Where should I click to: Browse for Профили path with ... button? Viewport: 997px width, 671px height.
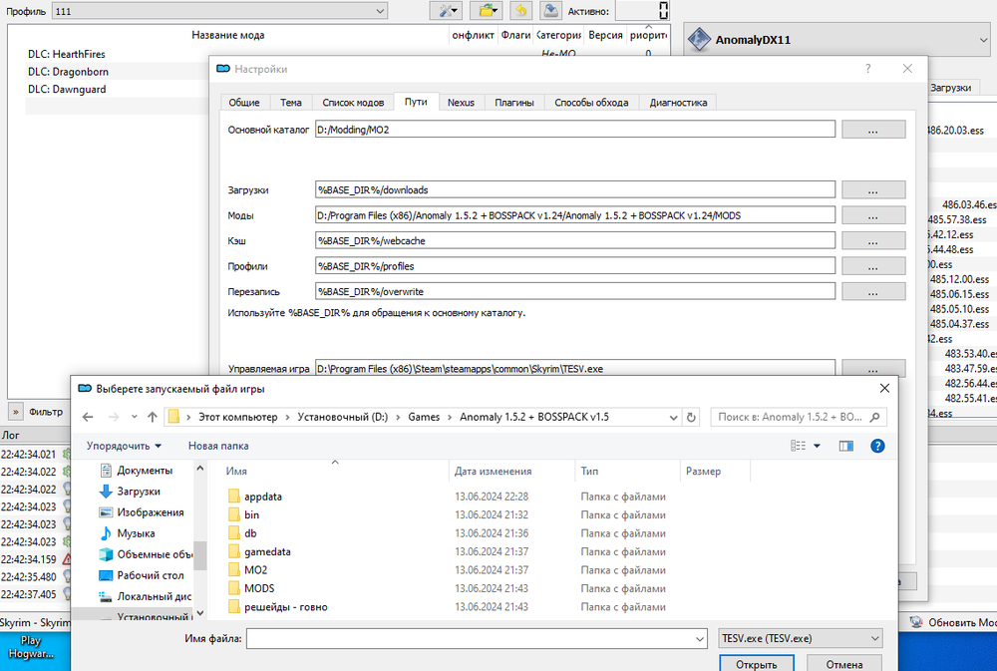pyautogui.click(x=873, y=266)
